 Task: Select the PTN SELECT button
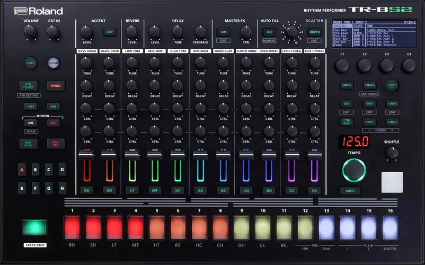point(29,86)
